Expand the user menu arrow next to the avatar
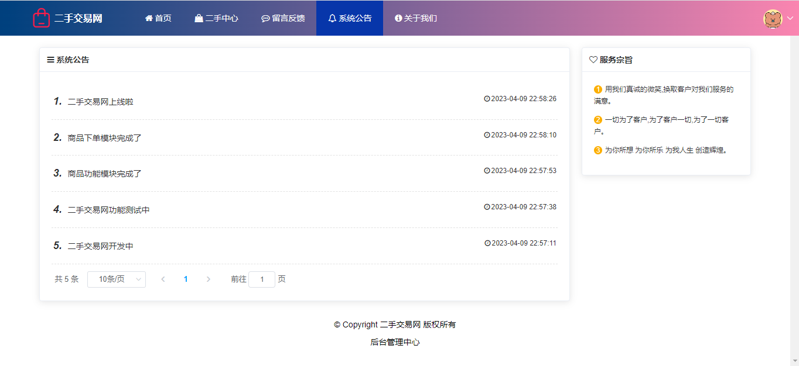 (x=790, y=18)
